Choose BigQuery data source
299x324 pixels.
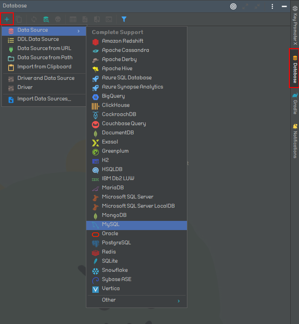[137, 96]
